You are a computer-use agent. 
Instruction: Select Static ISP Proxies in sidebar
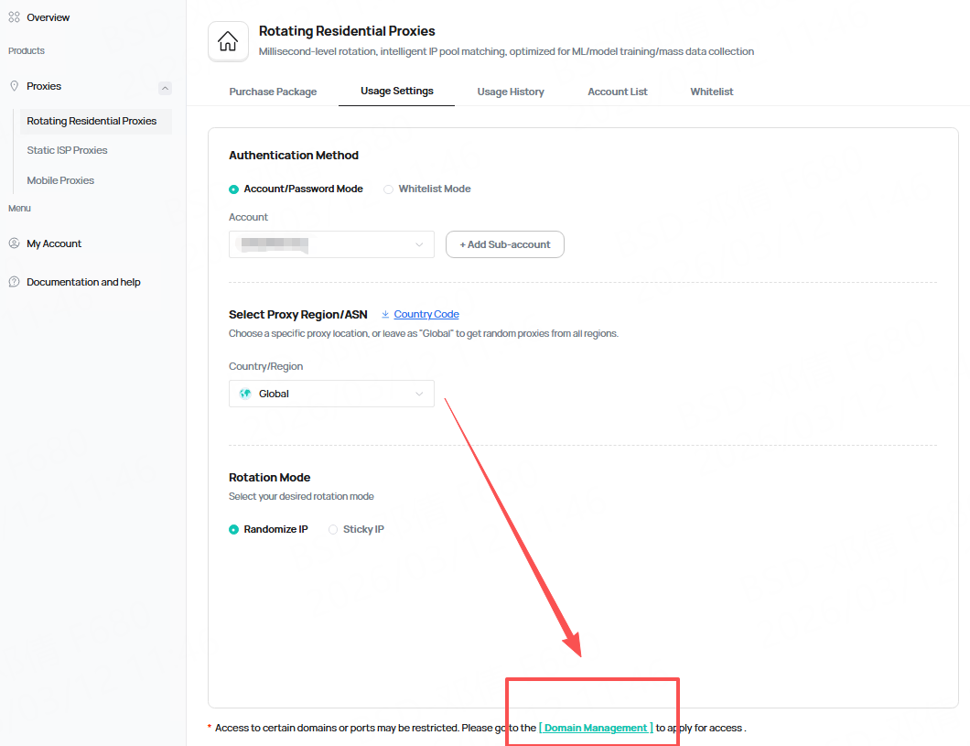pos(67,150)
